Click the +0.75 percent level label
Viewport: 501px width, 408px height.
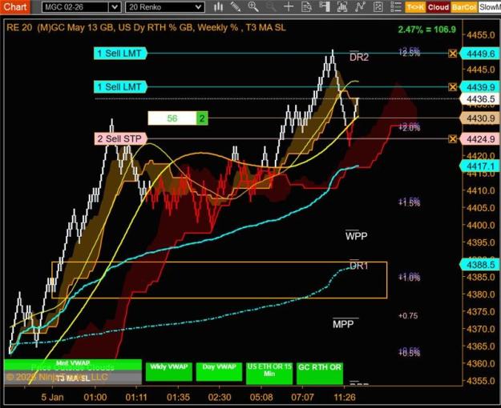click(x=408, y=316)
